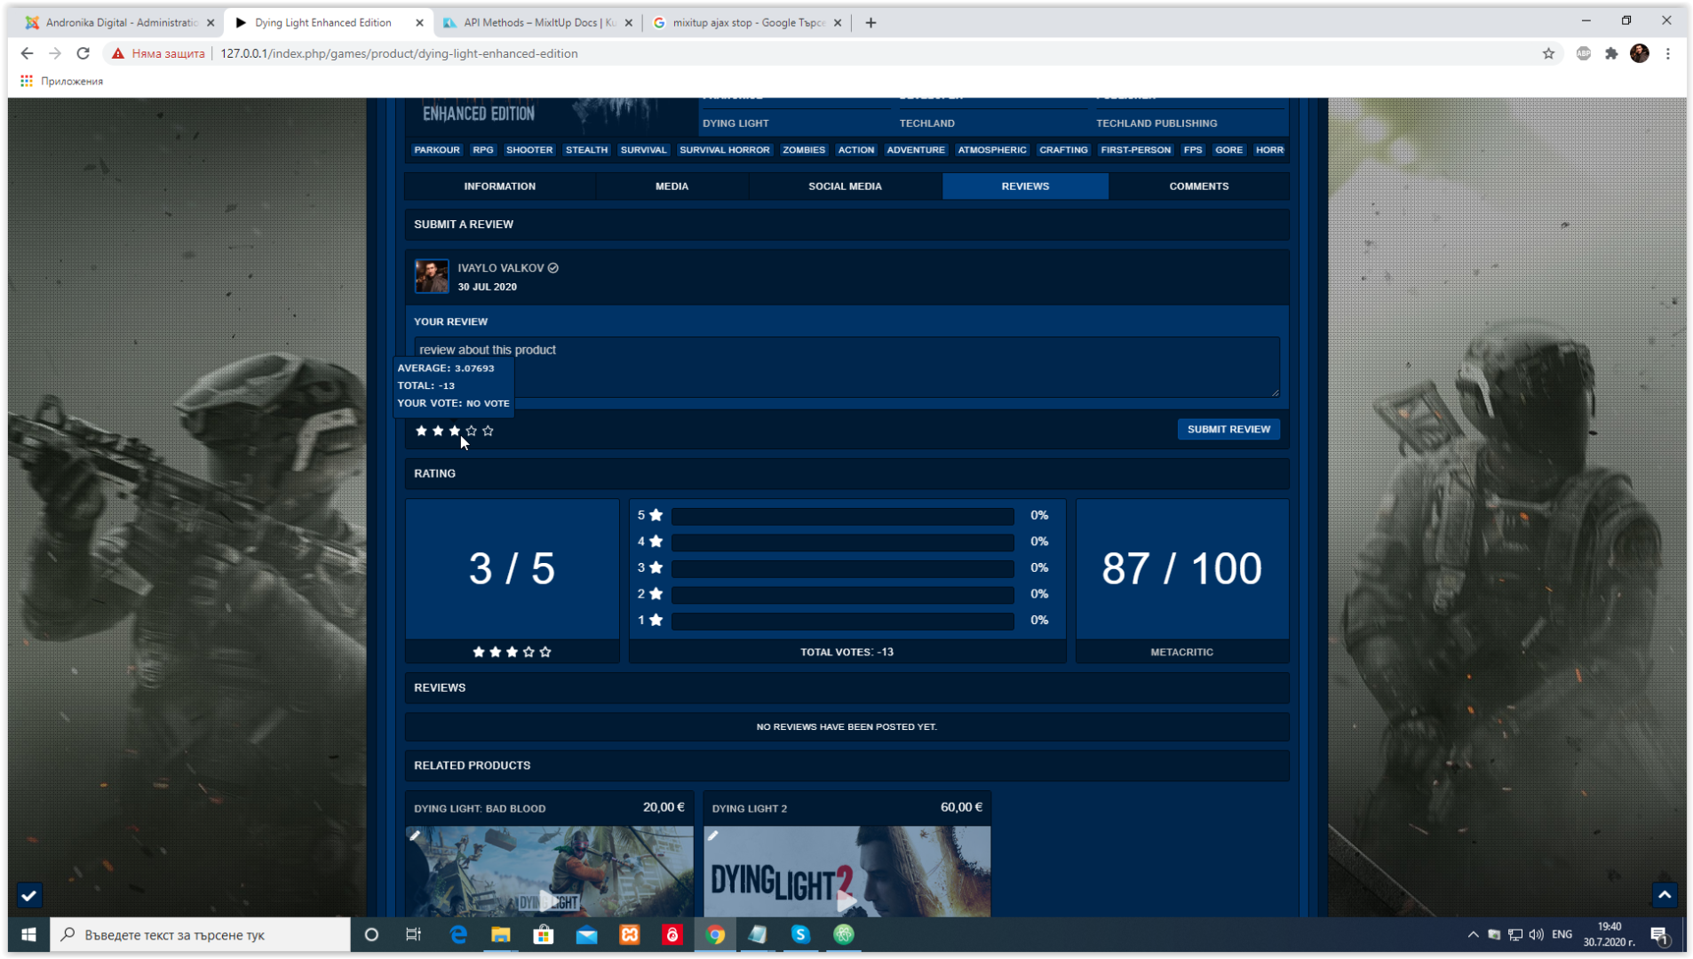
Task: Open the Chrome extensions puzzle icon
Action: (1611, 53)
